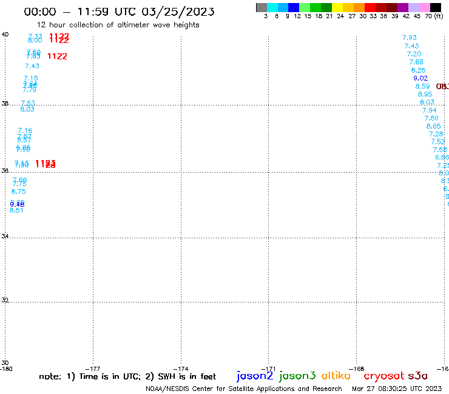Click the wave height value 7.93

410,38
